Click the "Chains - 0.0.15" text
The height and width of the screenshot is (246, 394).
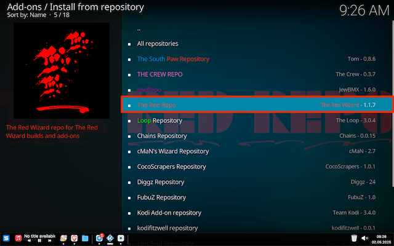pos(358,136)
